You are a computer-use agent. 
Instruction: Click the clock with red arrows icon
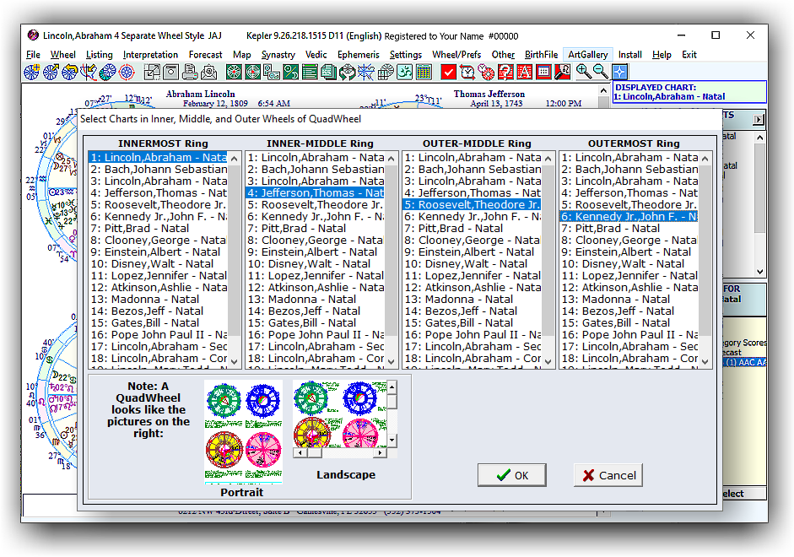(x=467, y=73)
